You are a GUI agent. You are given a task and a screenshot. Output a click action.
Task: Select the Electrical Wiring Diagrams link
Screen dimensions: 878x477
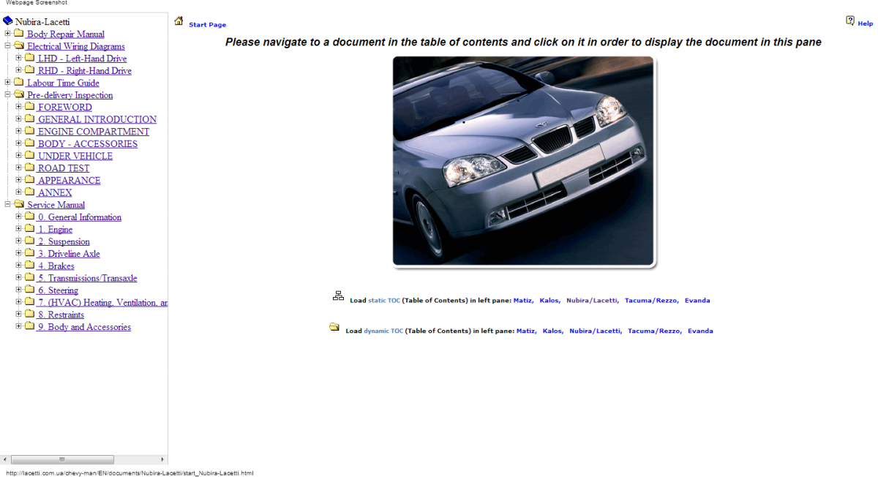[x=75, y=46]
